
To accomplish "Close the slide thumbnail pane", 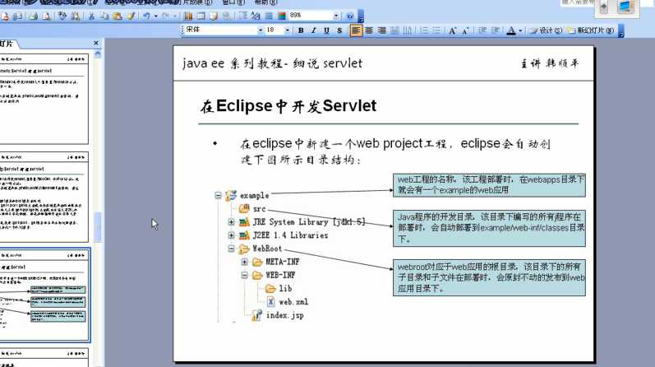I will click(x=96, y=43).
